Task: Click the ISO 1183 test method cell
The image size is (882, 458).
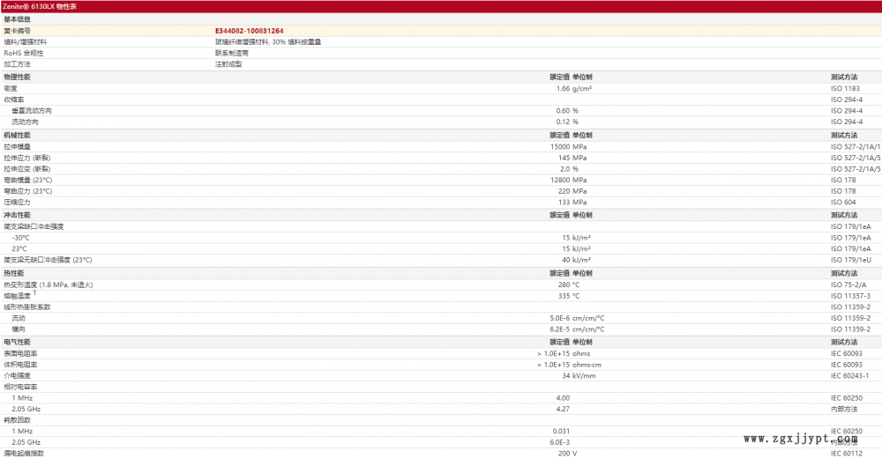Action: 844,89
